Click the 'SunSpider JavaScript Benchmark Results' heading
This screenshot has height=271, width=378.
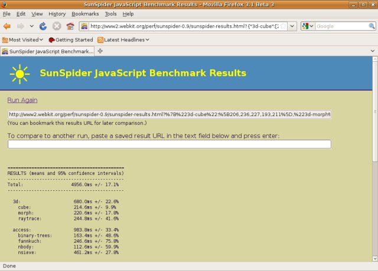click(x=143, y=73)
